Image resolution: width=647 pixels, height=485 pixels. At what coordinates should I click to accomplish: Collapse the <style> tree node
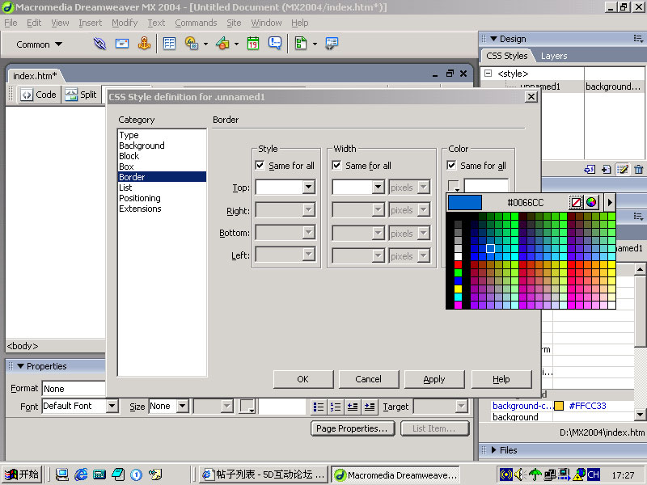488,74
